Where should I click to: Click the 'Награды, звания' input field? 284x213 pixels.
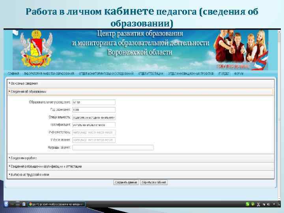click(113, 148)
